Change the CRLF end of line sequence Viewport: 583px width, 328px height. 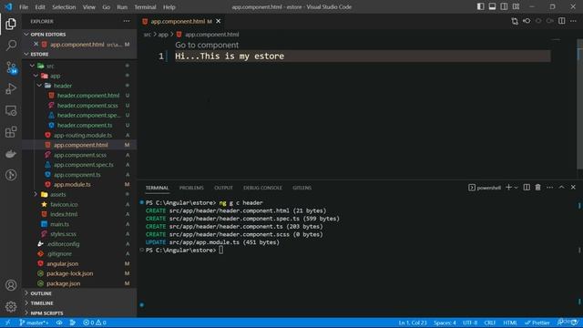click(x=490, y=323)
